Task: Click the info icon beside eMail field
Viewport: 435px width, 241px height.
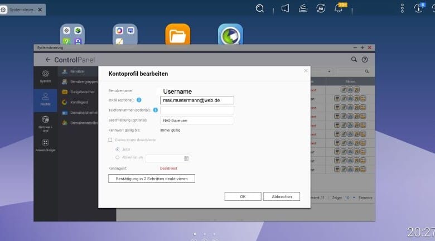Action: click(x=139, y=100)
